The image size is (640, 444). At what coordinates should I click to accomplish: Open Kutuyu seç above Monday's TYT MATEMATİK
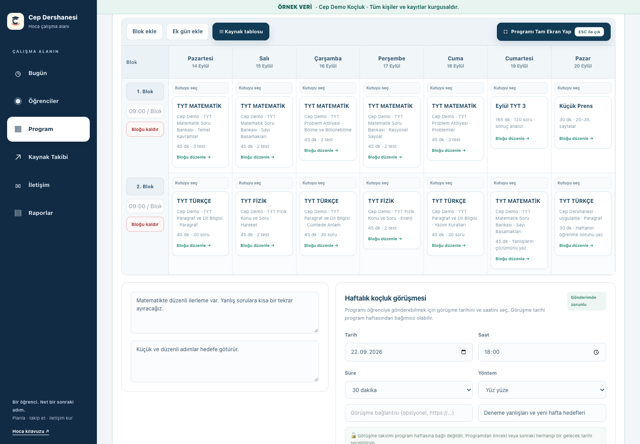pyautogui.click(x=200, y=88)
